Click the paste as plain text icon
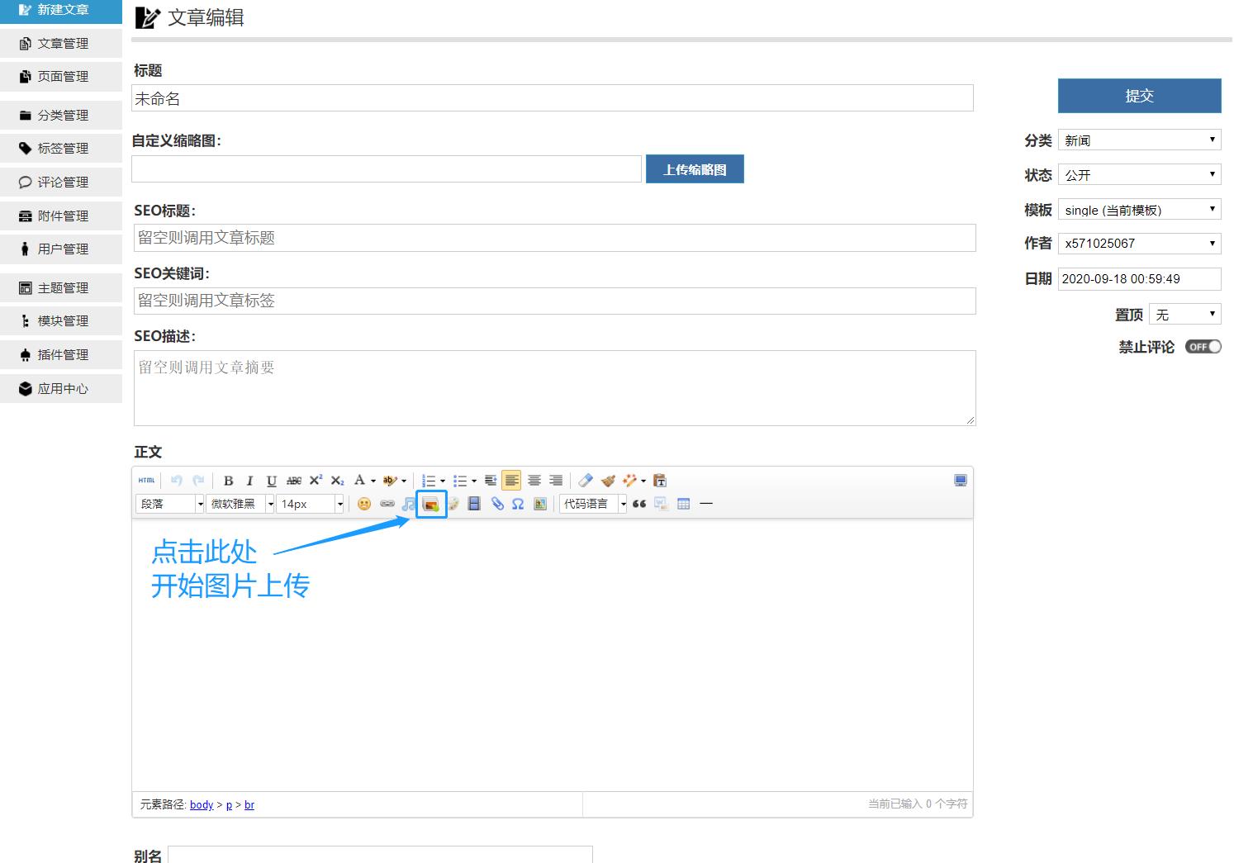1234x863 pixels. pos(659,481)
